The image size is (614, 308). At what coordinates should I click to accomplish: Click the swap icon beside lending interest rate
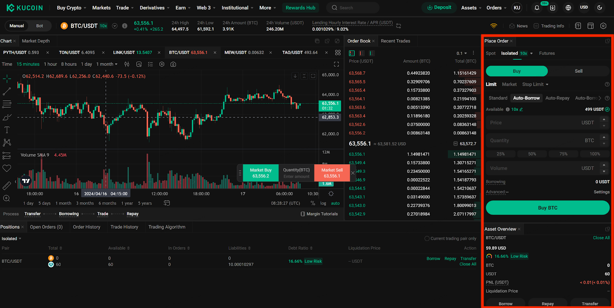[x=399, y=26]
